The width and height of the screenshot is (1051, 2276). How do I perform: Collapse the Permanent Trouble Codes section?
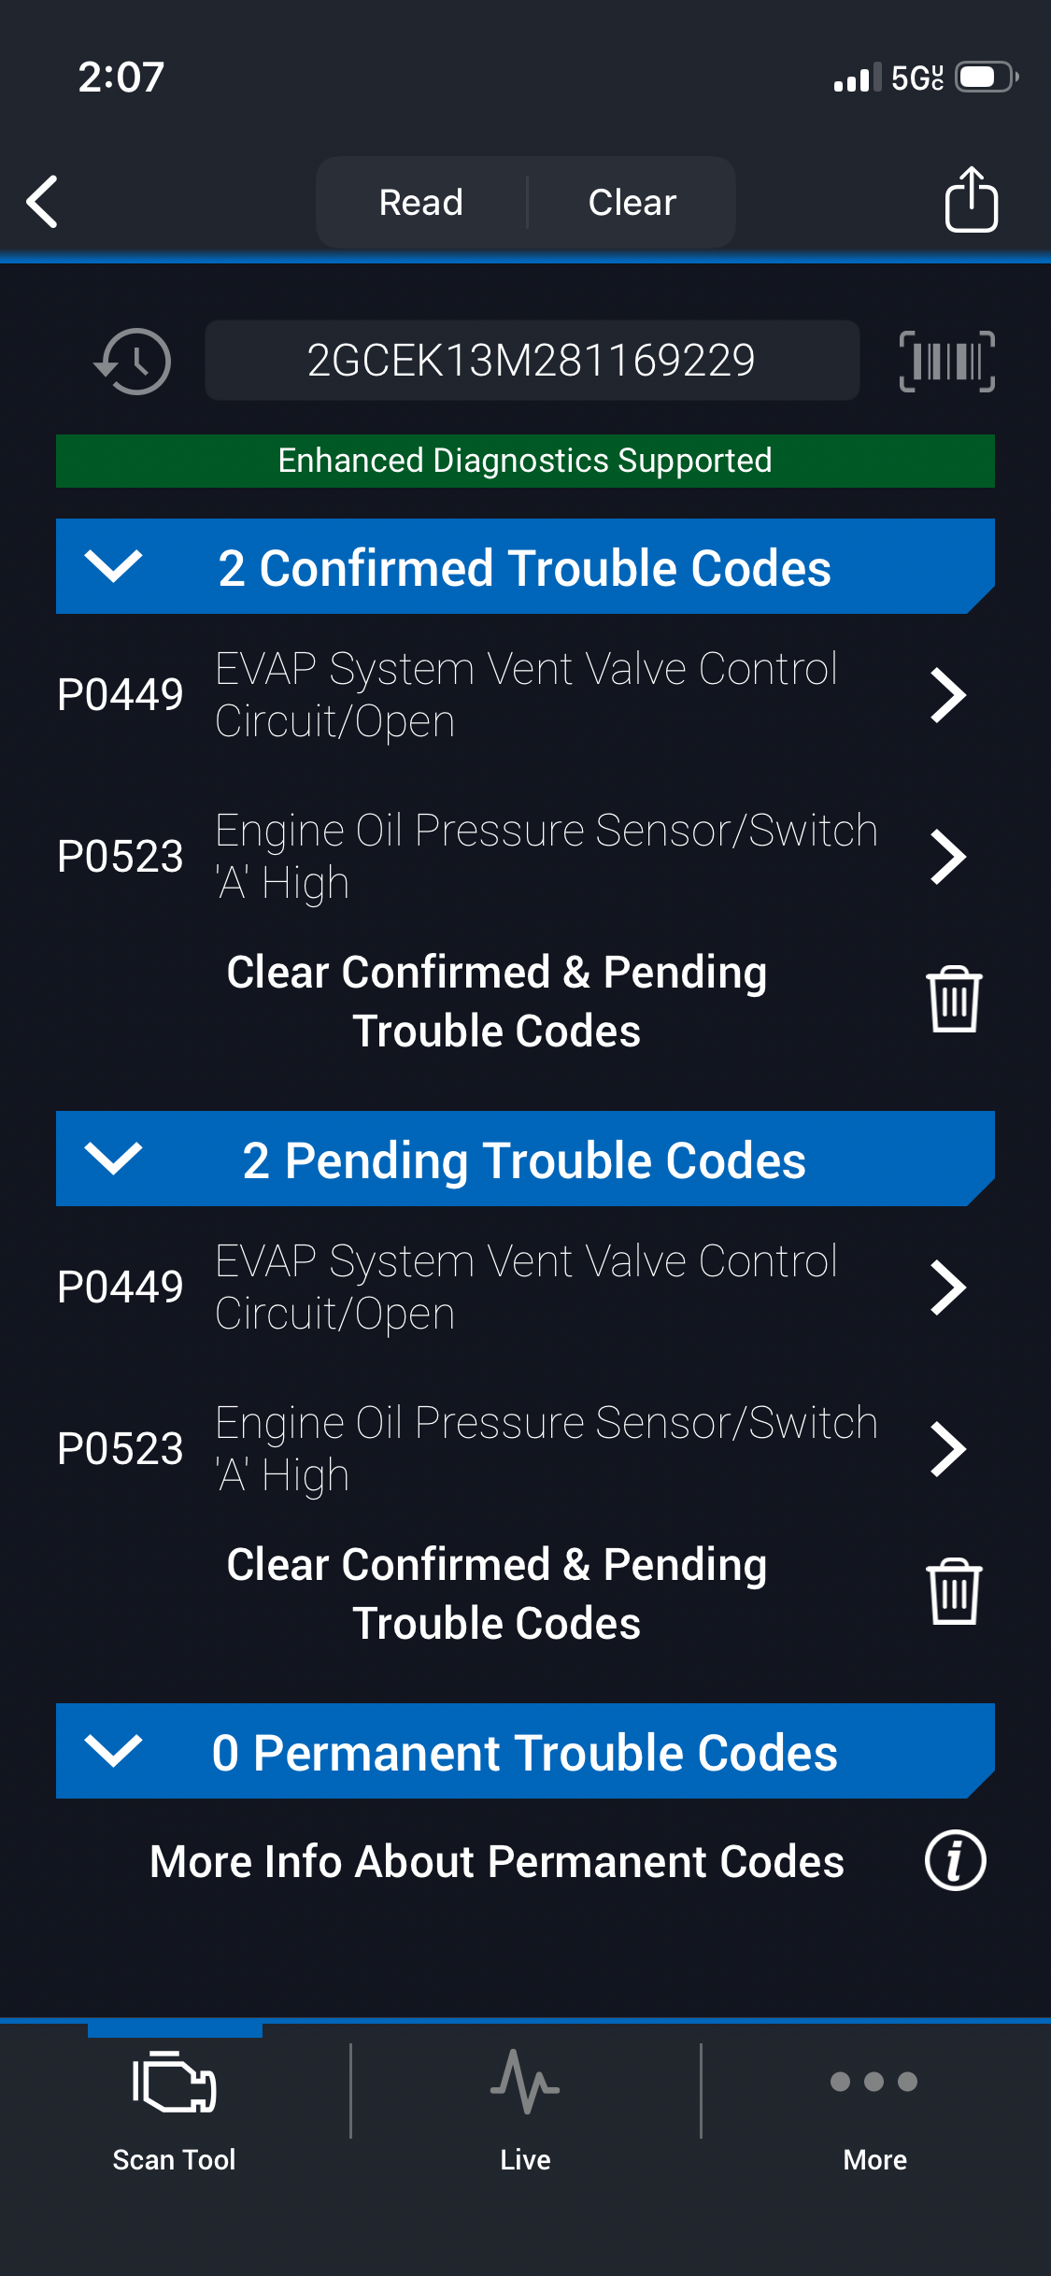[113, 1751]
